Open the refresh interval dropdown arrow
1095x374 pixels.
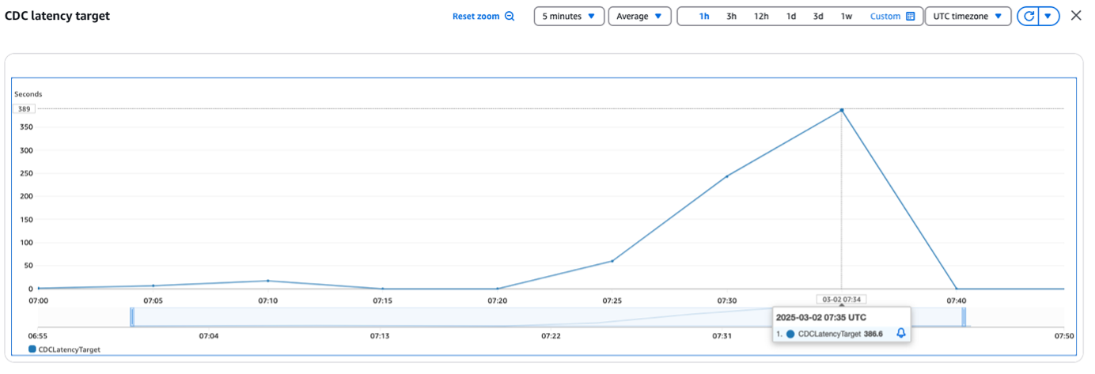click(1048, 17)
